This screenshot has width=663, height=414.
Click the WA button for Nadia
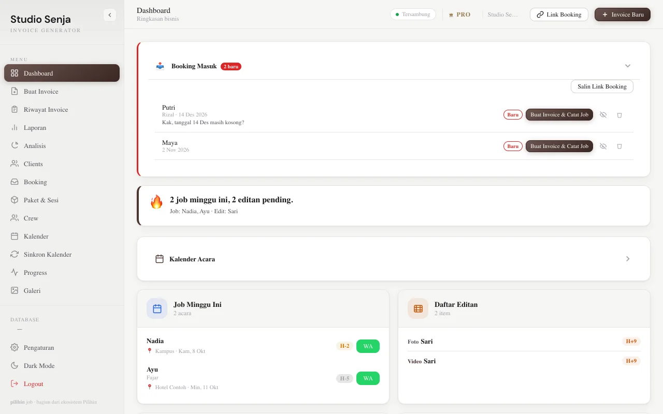point(368,346)
